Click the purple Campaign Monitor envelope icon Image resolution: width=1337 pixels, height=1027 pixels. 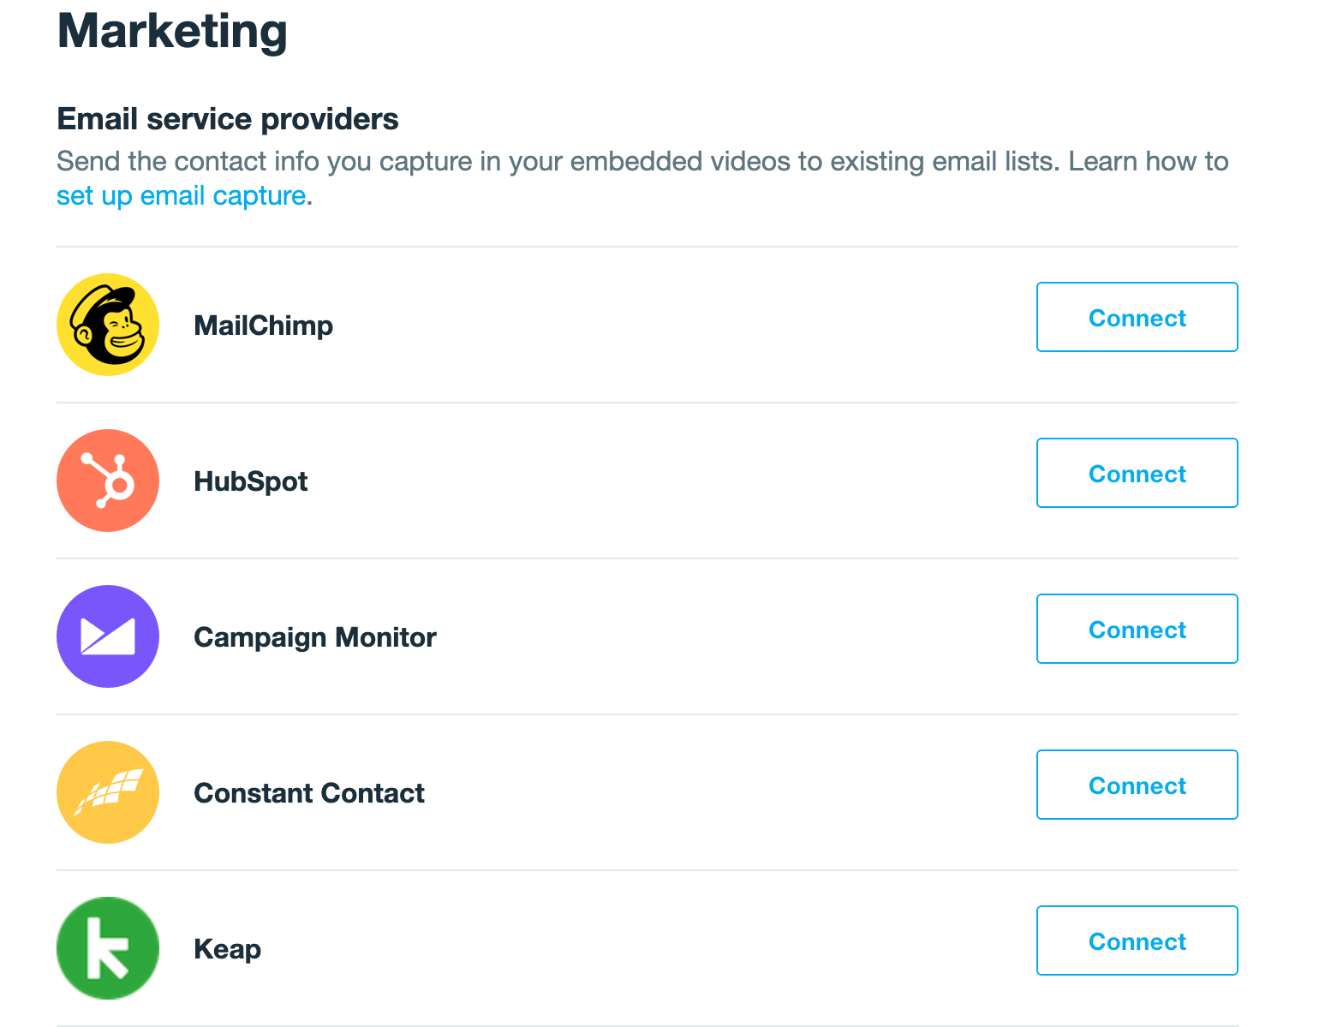click(x=108, y=636)
